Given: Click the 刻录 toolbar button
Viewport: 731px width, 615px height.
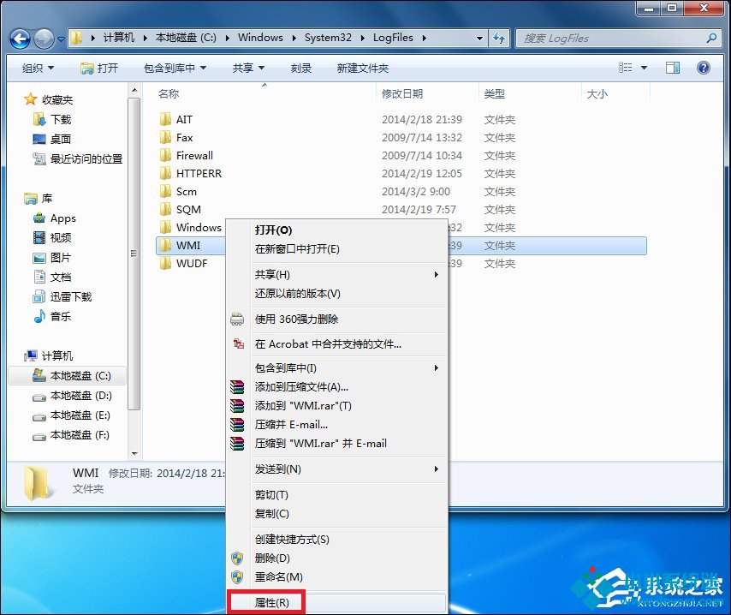Looking at the screenshot, I should tap(301, 69).
